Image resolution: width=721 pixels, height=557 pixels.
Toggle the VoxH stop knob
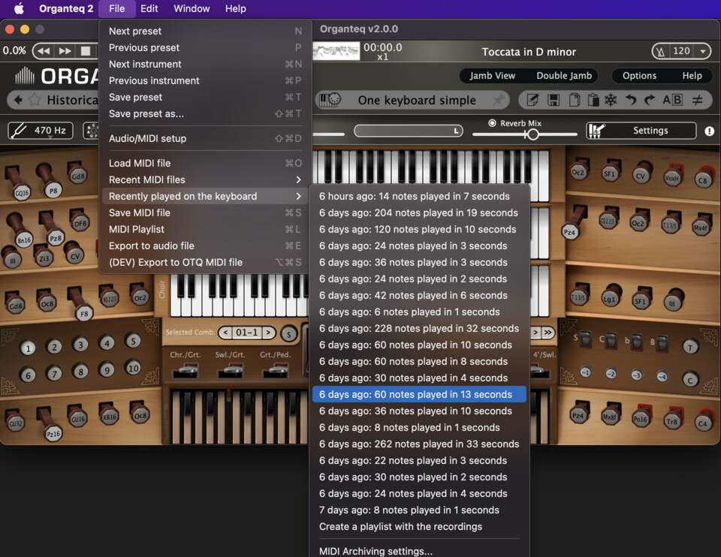click(672, 178)
